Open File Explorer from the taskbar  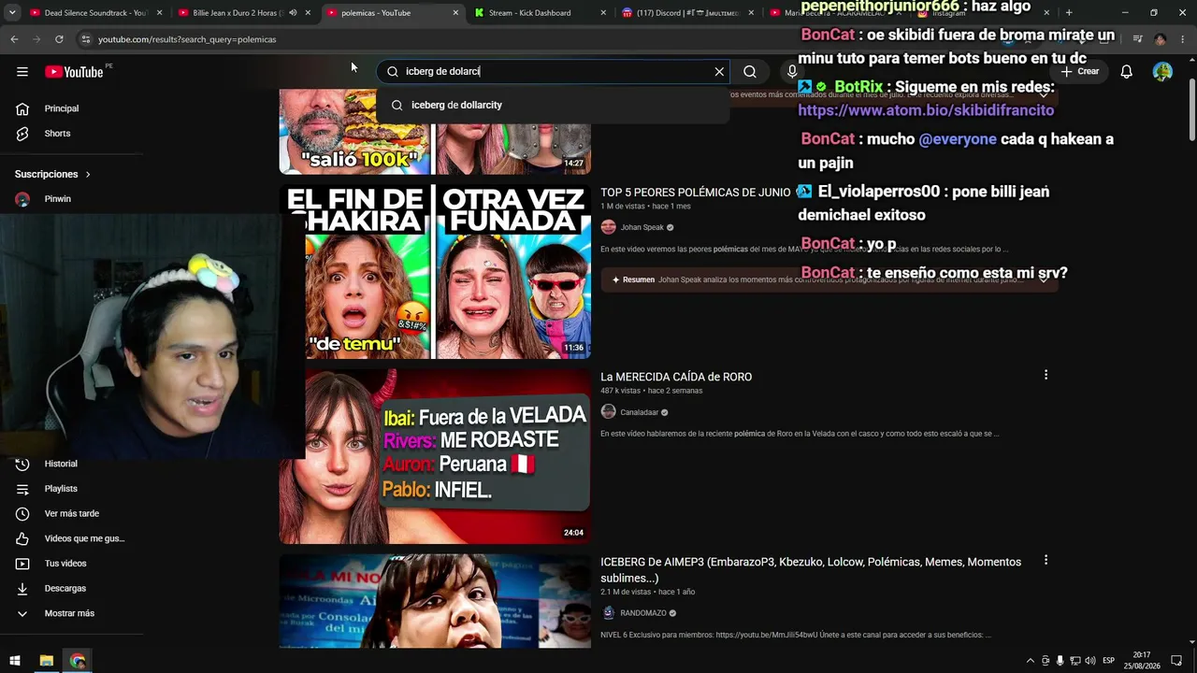point(46,661)
